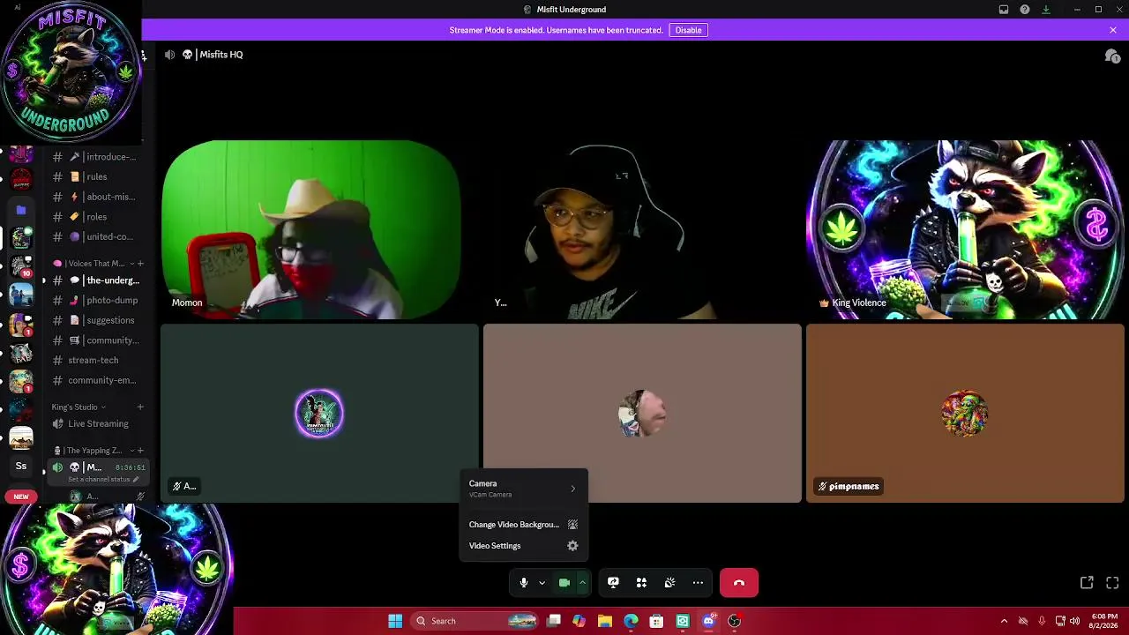This screenshot has width=1129, height=635.
Task: Open OBS Studio from the taskbar
Action: pyautogui.click(x=734, y=621)
